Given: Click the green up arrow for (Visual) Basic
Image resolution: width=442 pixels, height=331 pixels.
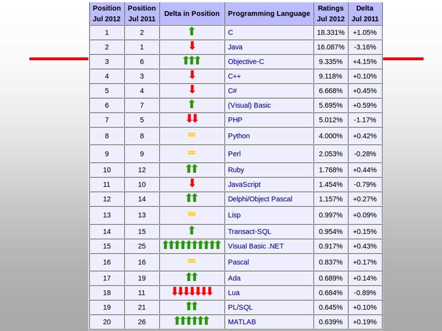Looking at the screenshot, I should pos(192,104).
